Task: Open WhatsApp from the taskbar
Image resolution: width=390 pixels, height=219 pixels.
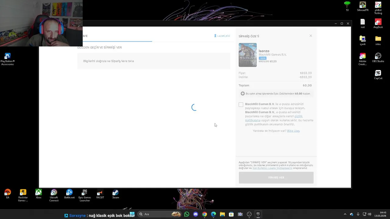Action: (x=186, y=214)
